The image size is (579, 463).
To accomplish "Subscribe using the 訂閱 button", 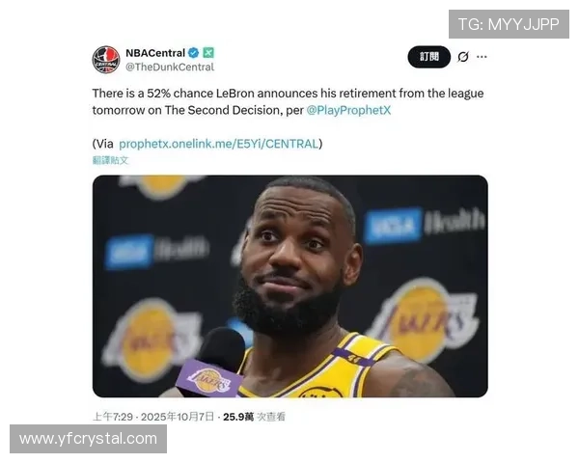I will [429, 57].
